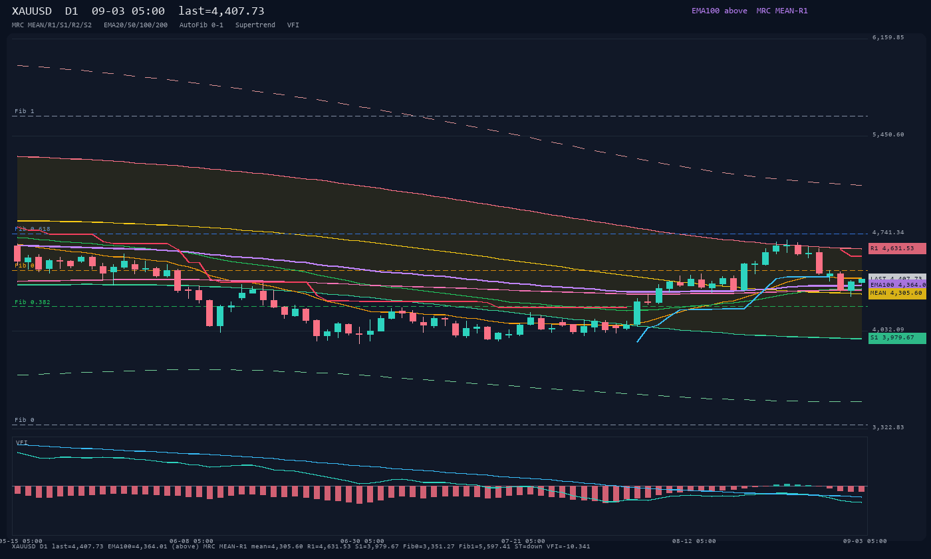Select the Fib 1 level label
The width and height of the screenshot is (931, 559).
pyautogui.click(x=25, y=112)
